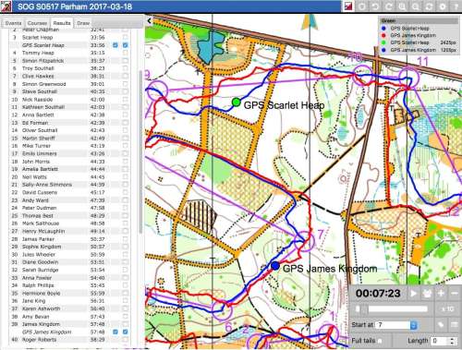Tick the replay checkbox for Troy Southall

(x=125, y=68)
